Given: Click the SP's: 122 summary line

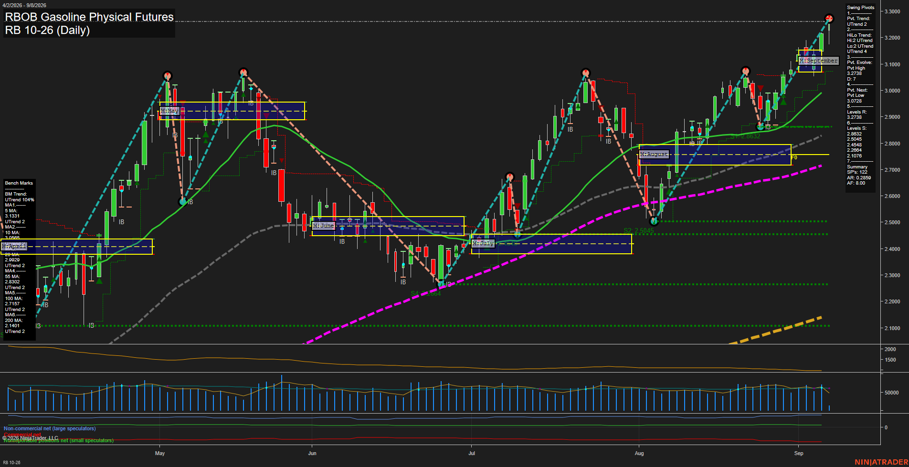Looking at the screenshot, I should pyautogui.click(x=857, y=172).
